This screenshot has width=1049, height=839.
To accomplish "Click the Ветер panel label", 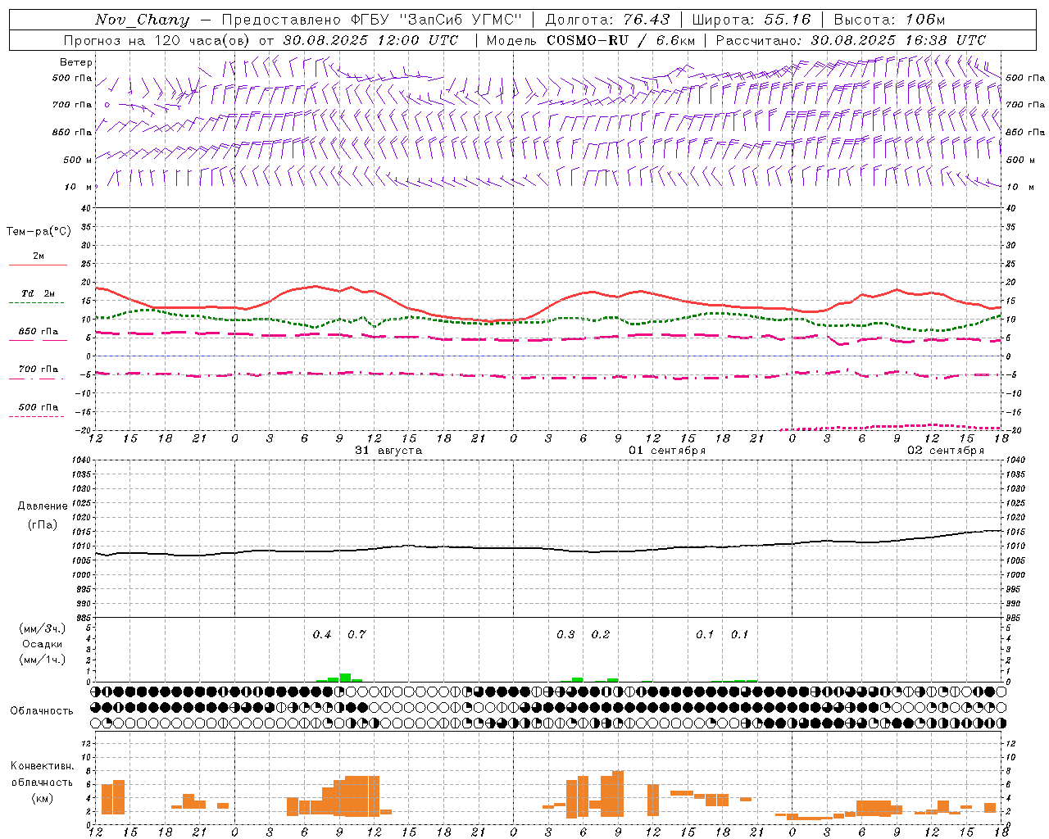I will (76, 62).
